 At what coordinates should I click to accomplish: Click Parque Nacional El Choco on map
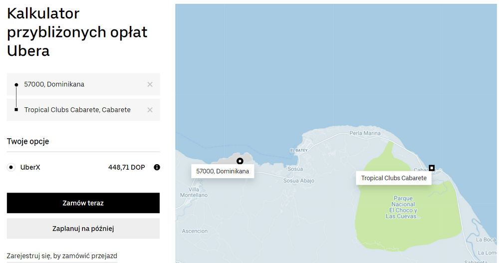pyautogui.click(x=403, y=207)
